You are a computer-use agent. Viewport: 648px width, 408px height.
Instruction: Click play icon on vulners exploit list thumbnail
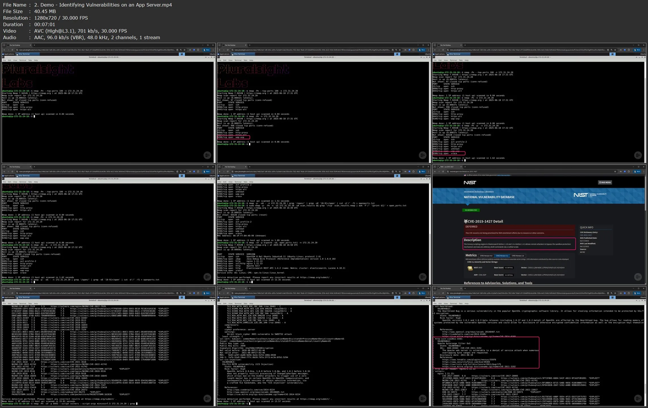point(207,398)
